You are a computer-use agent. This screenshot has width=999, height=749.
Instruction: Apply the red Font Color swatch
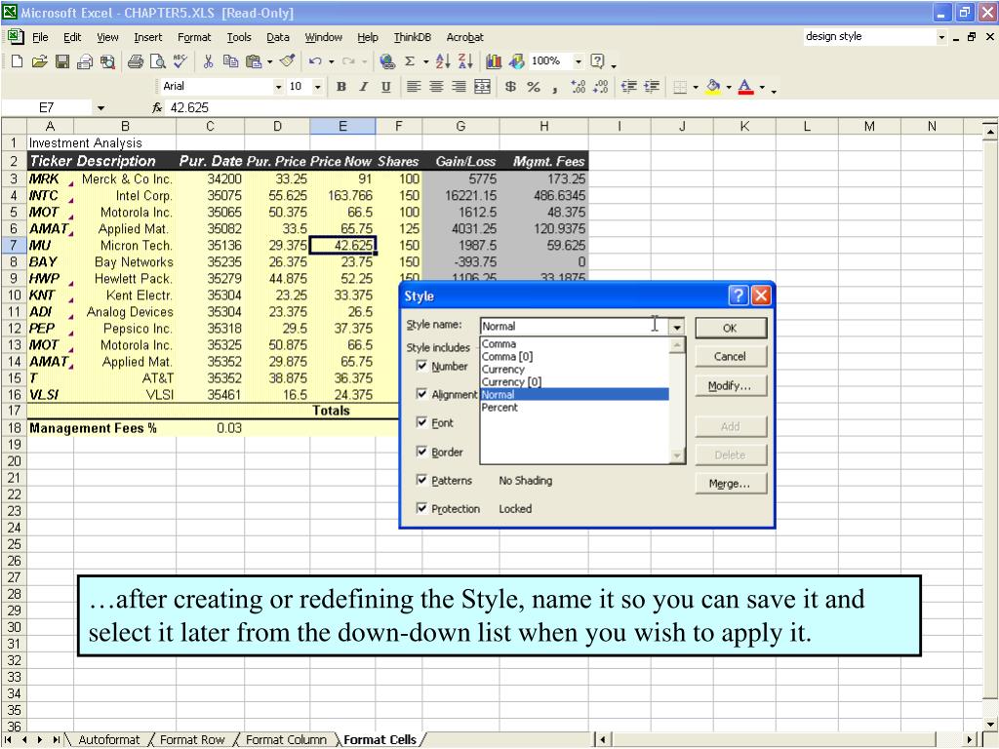coord(745,87)
